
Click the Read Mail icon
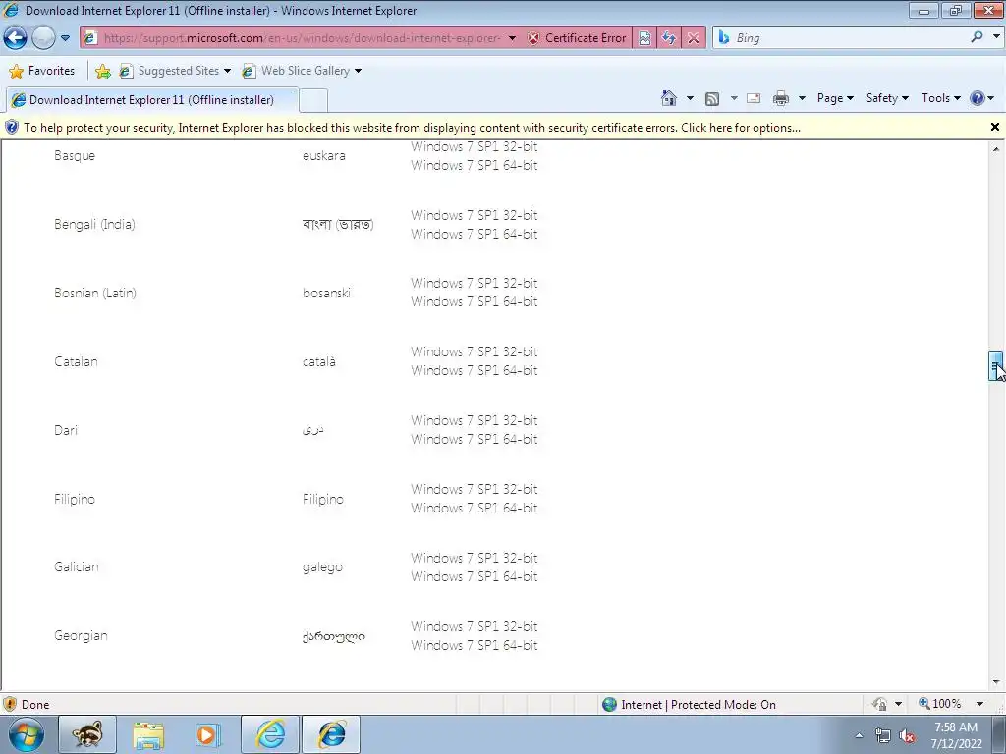(x=754, y=98)
